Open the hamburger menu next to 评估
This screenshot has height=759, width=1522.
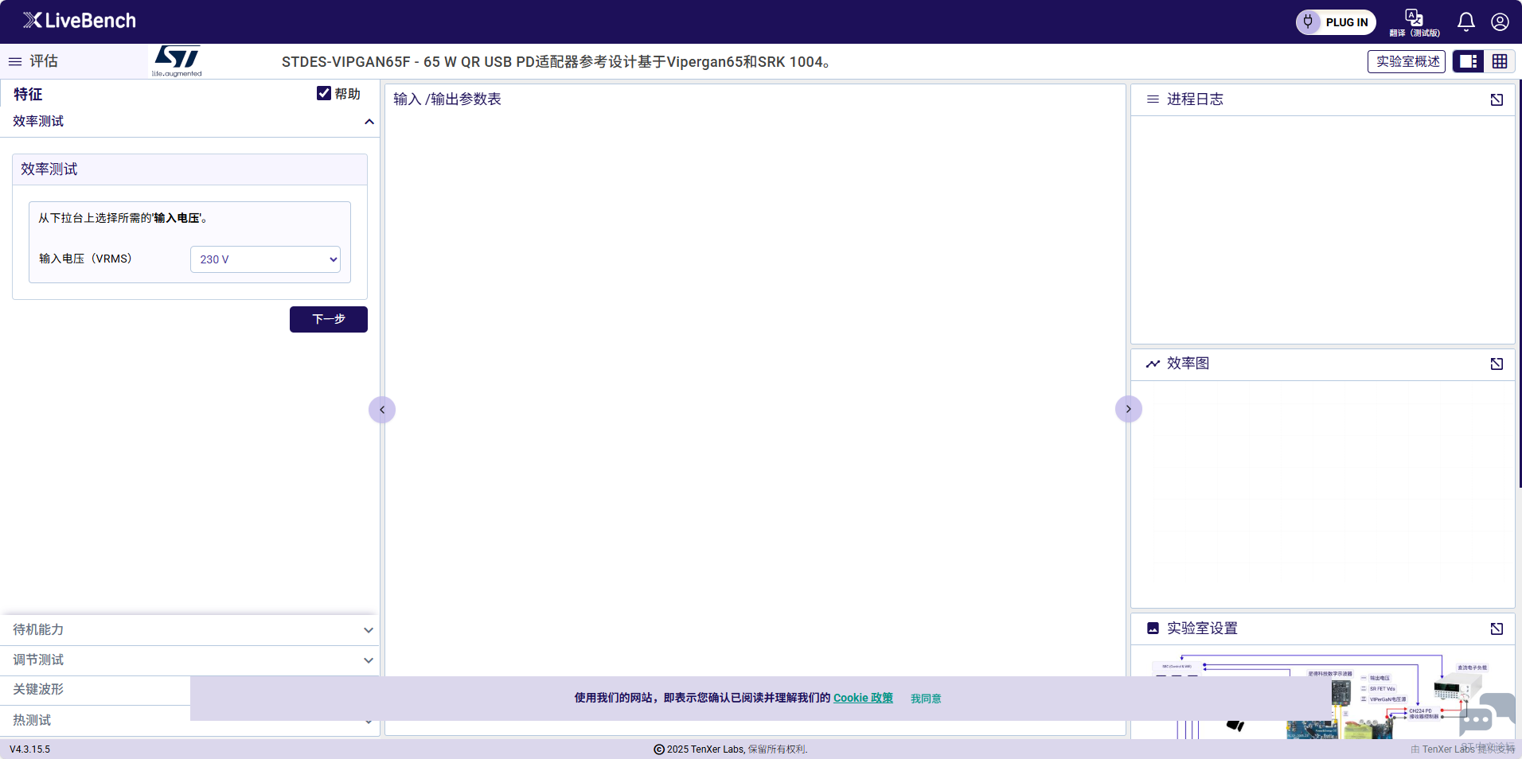click(x=15, y=61)
